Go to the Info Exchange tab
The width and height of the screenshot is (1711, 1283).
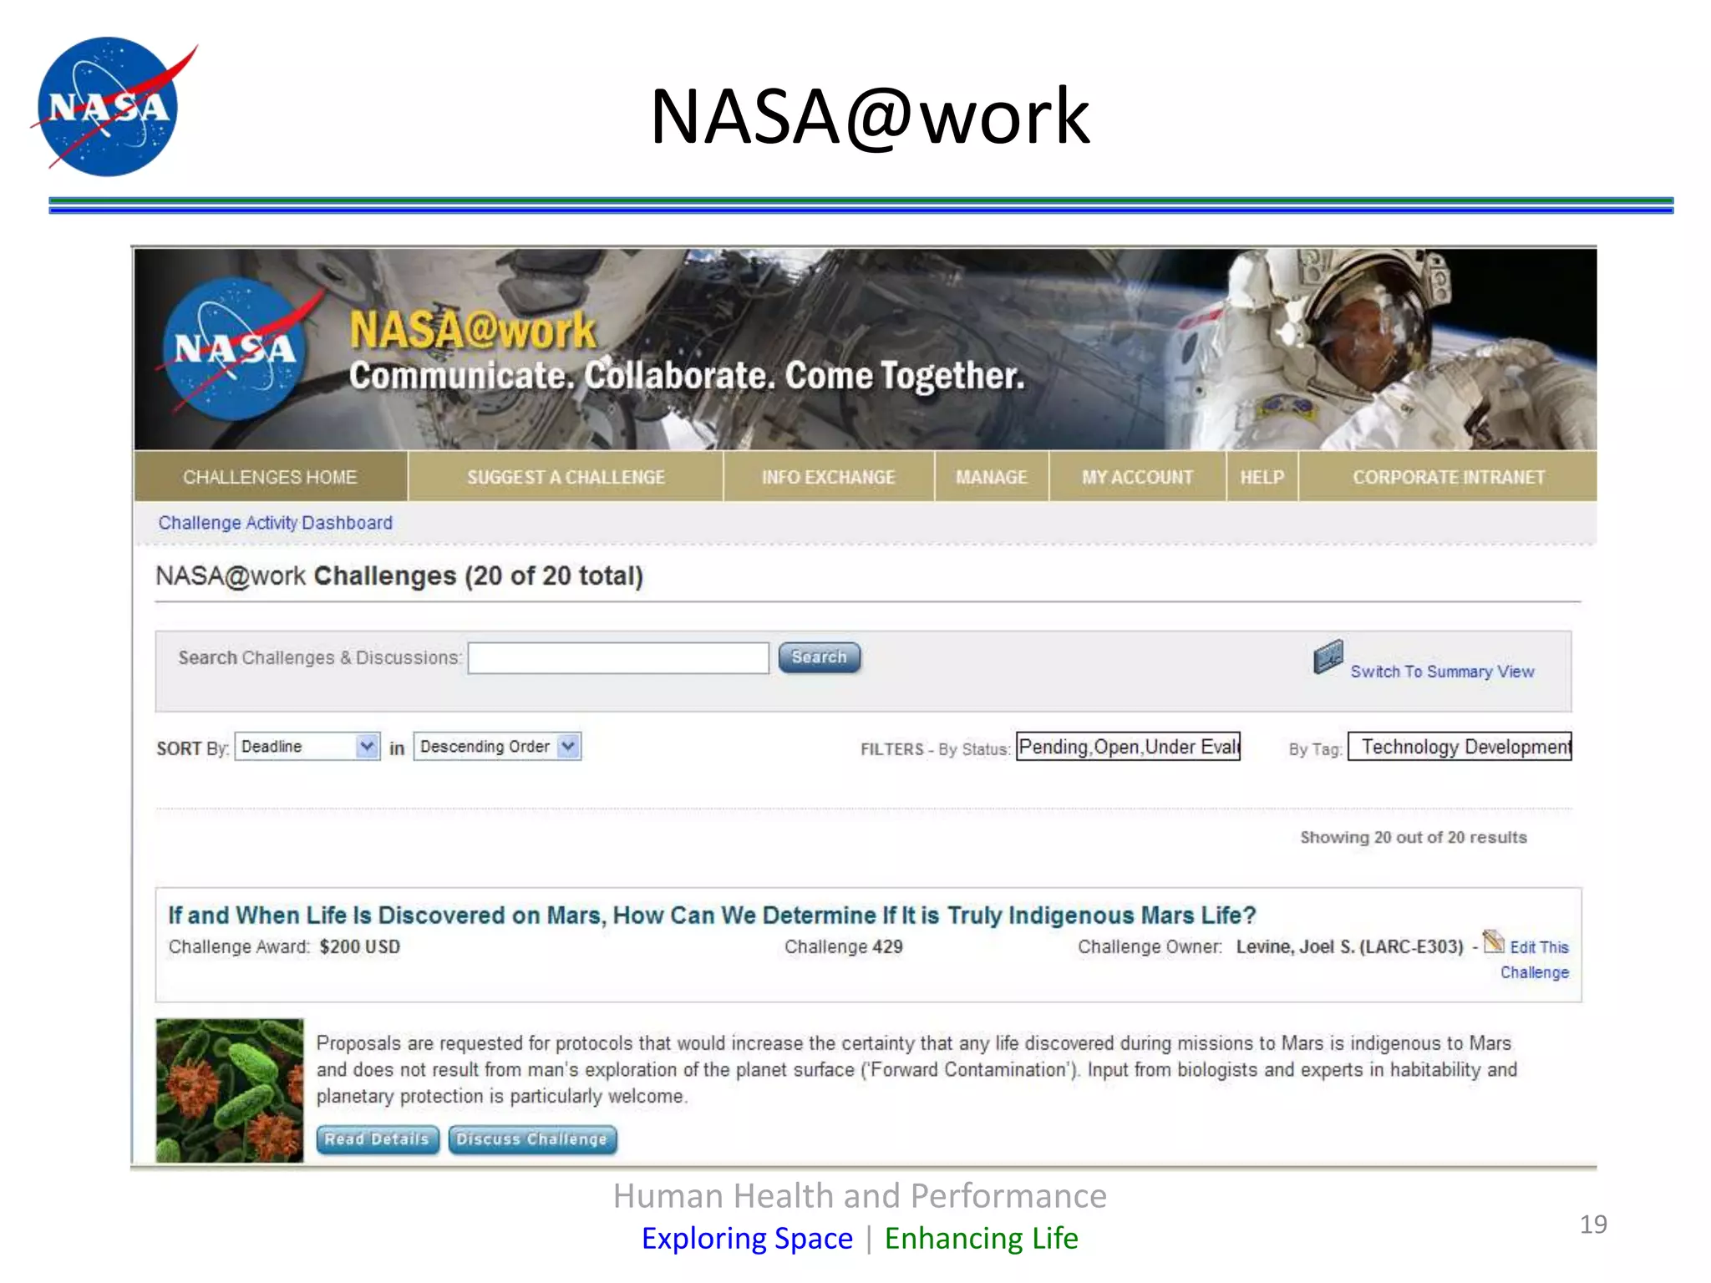[x=828, y=477]
